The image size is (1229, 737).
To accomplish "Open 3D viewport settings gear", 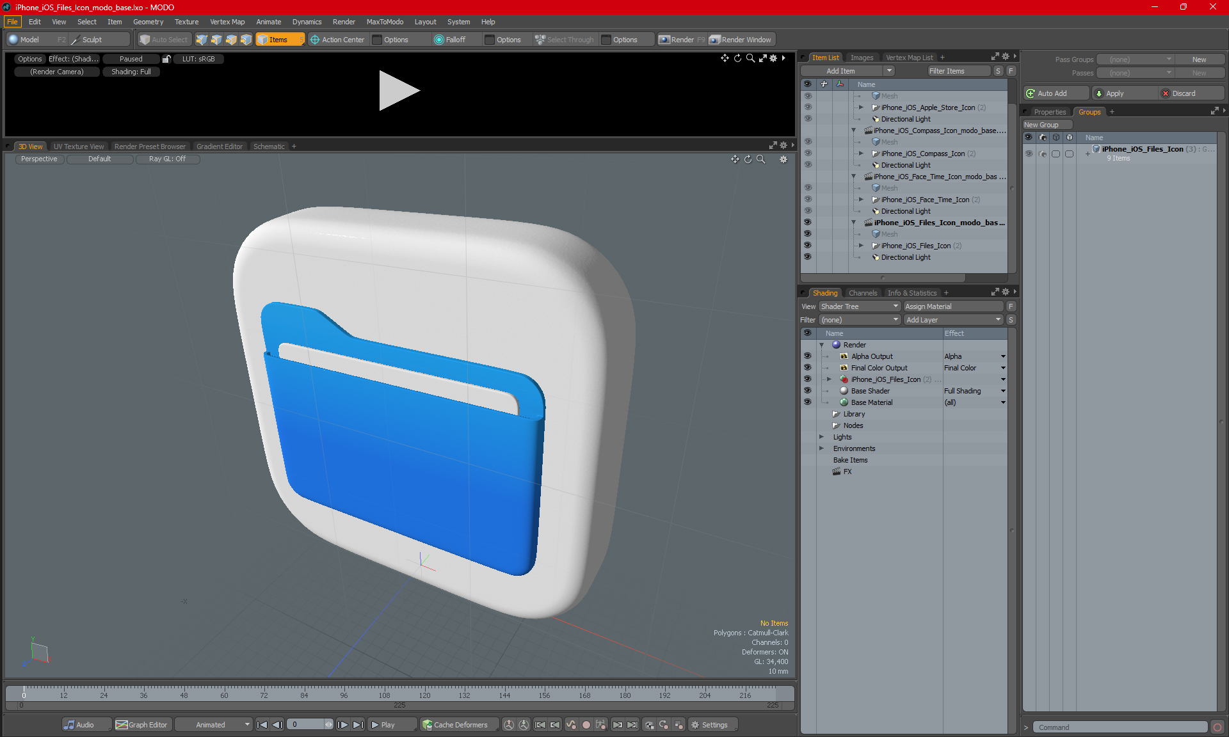I will coord(783,159).
